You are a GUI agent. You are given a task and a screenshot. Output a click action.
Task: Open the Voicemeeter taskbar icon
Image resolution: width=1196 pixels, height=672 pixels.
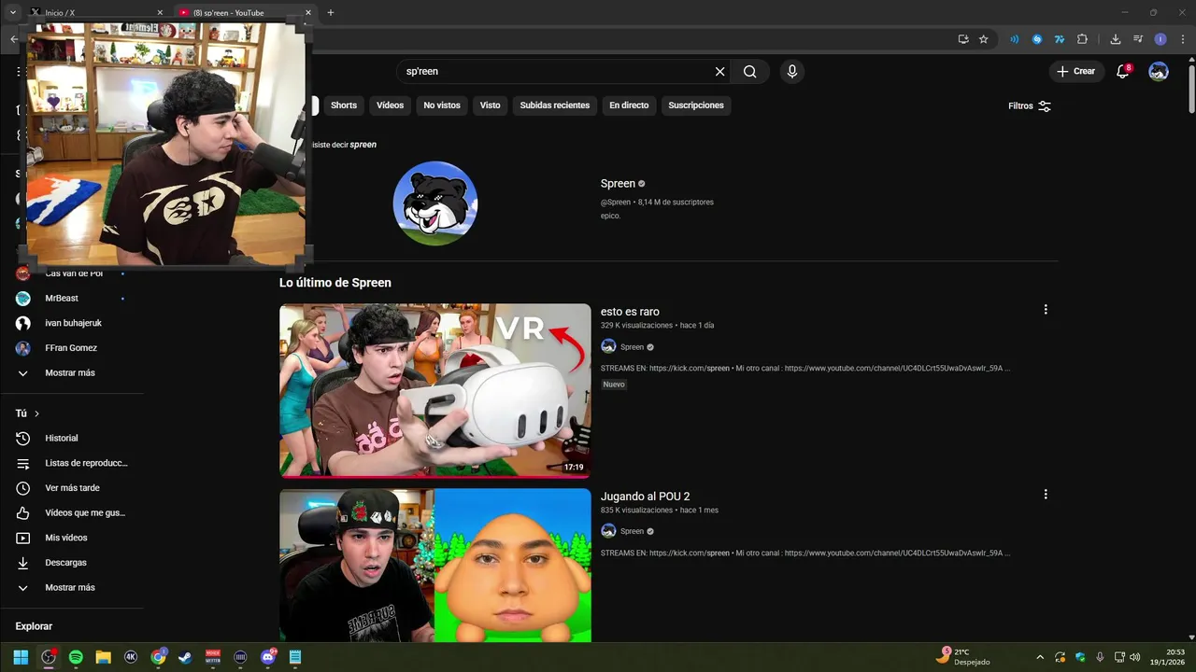point(213,657)
